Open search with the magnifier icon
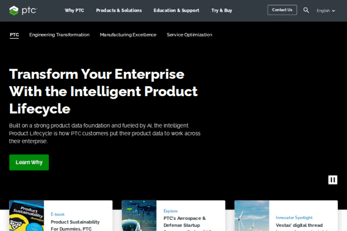This screenshot has width=347, height=231. (x=306, y=10)
